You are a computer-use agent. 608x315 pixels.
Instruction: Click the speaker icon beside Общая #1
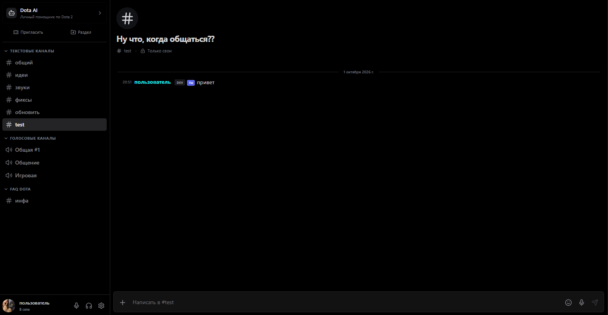[x=9, y=150]
